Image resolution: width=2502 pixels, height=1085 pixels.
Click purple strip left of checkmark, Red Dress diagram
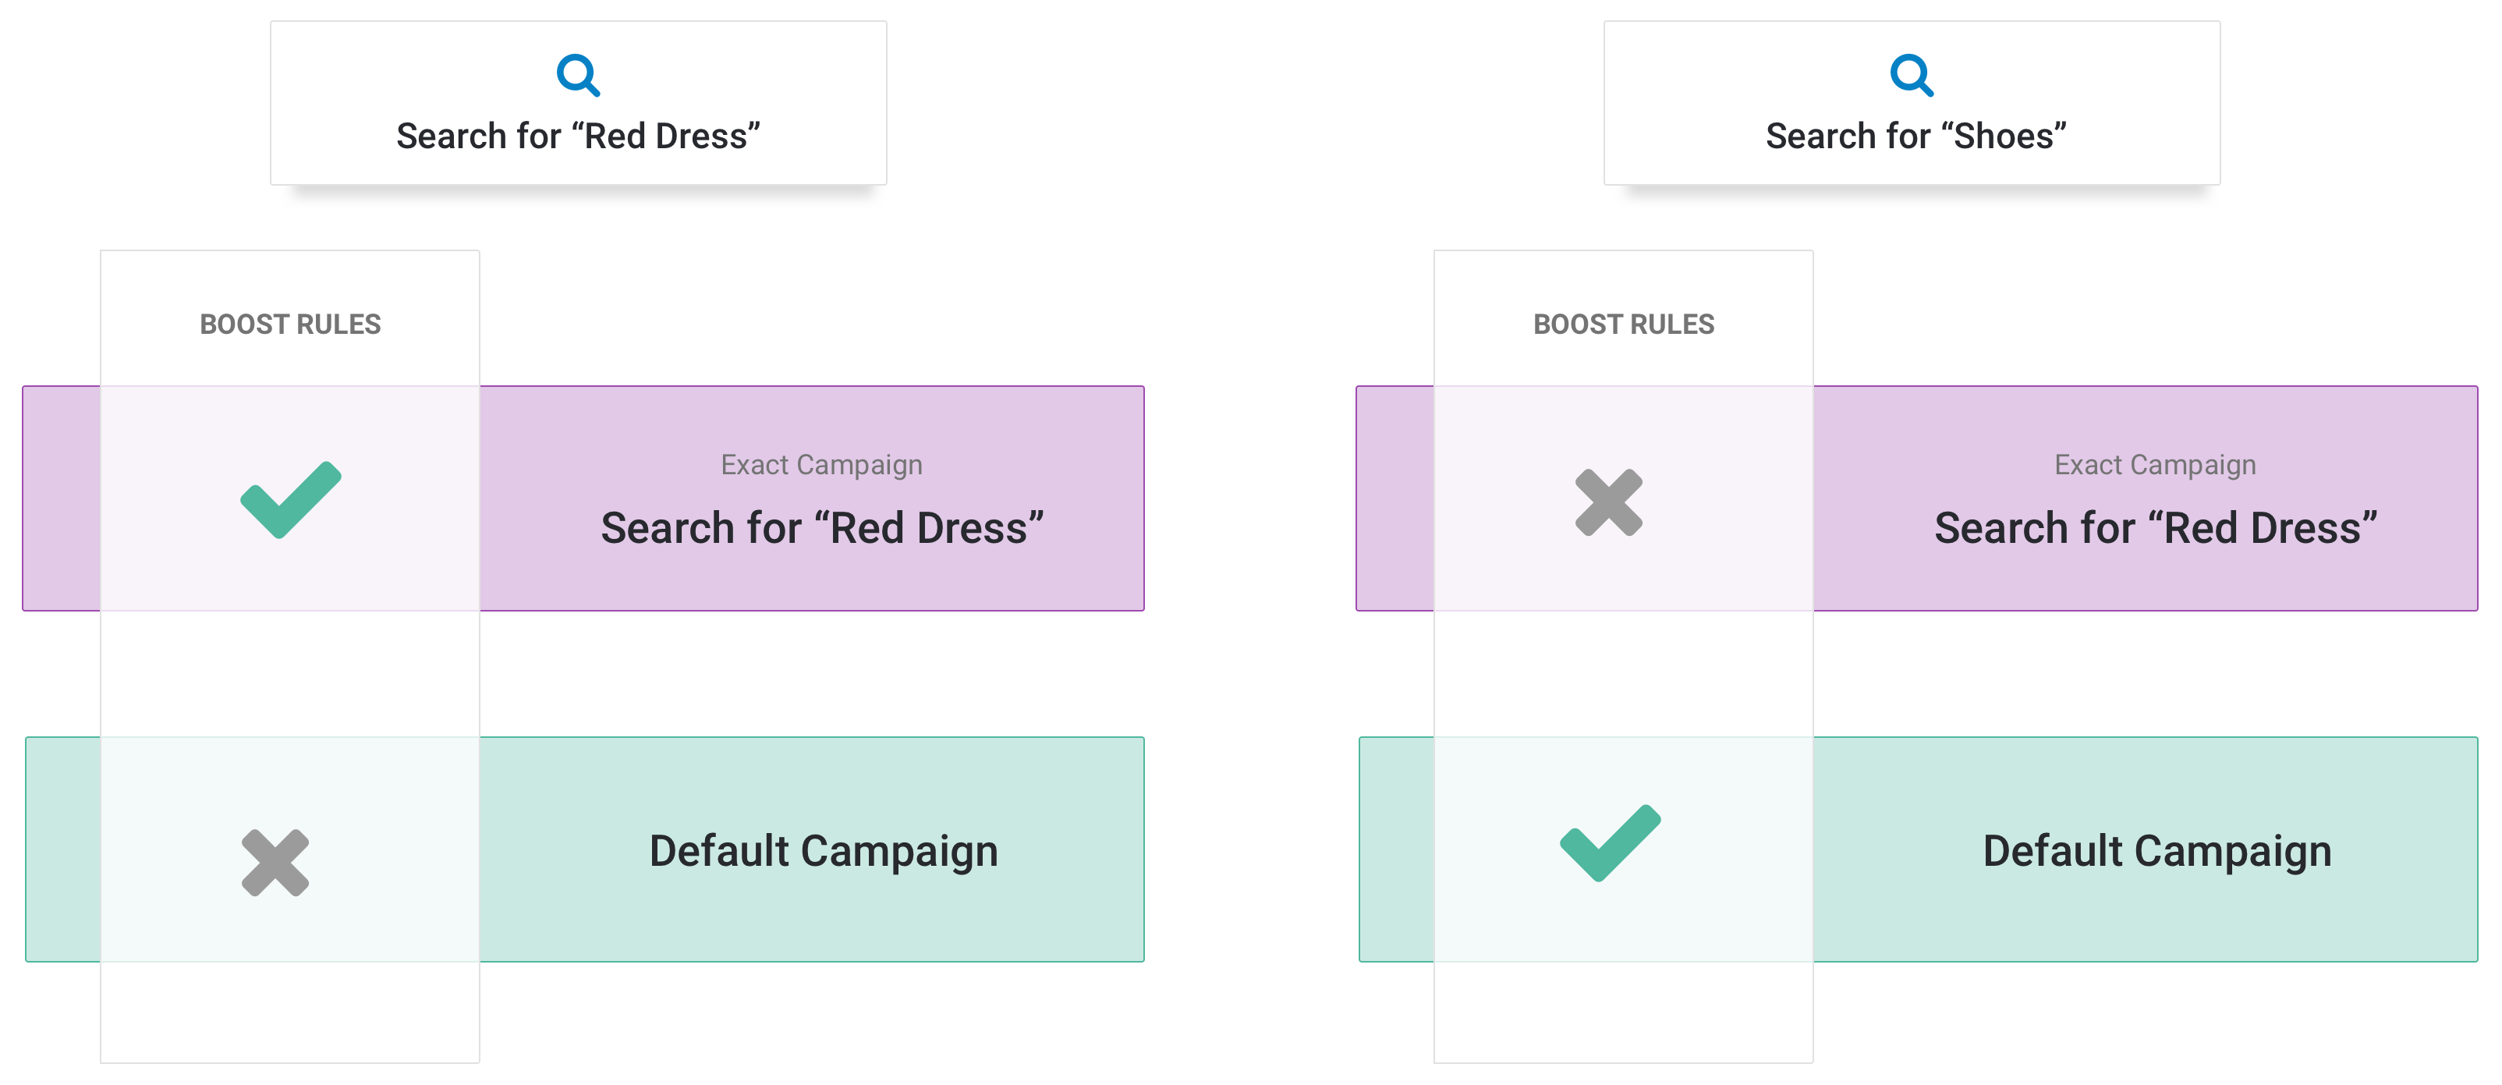(61, 498)
